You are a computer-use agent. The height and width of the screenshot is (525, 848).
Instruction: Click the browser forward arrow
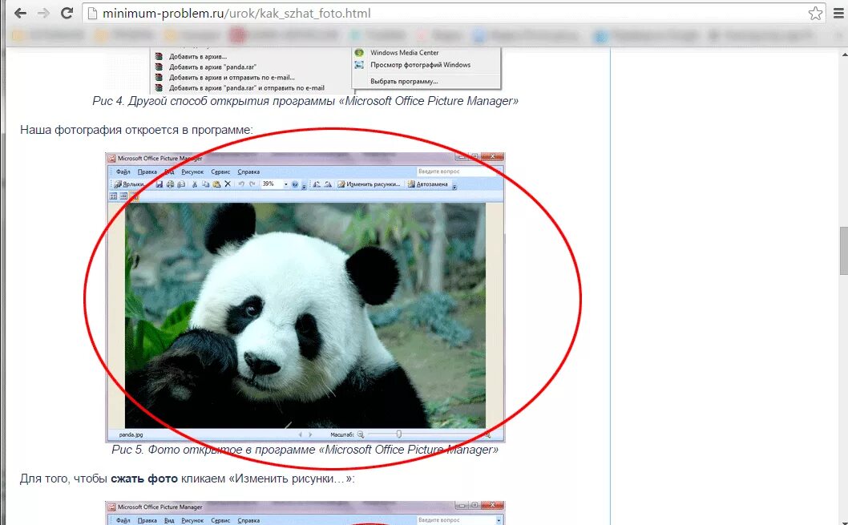(43, 14)
